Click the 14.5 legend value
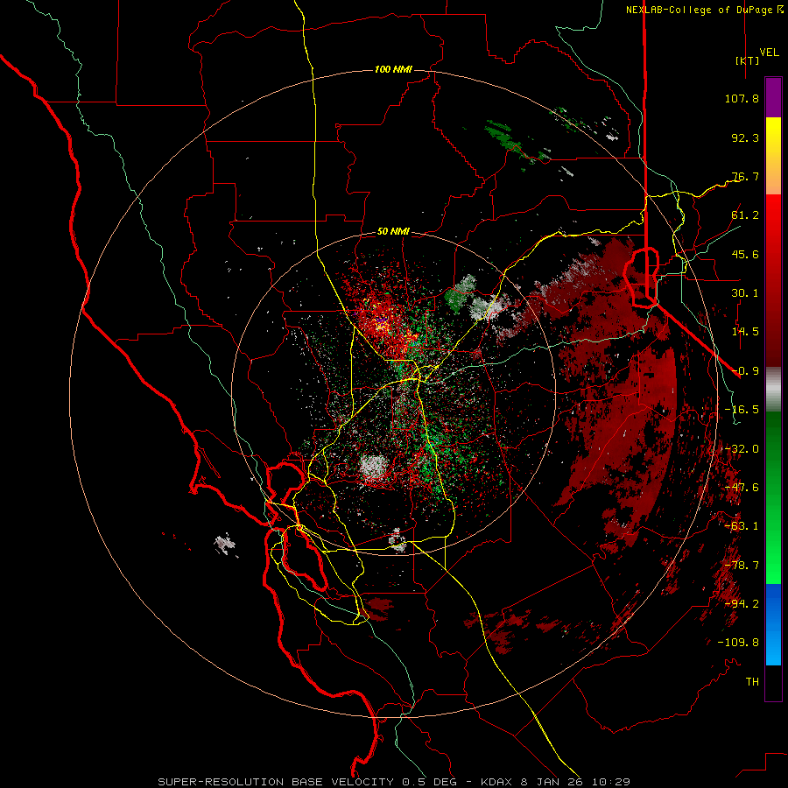This screenshot has height=788, width=788. click(745, 332)
